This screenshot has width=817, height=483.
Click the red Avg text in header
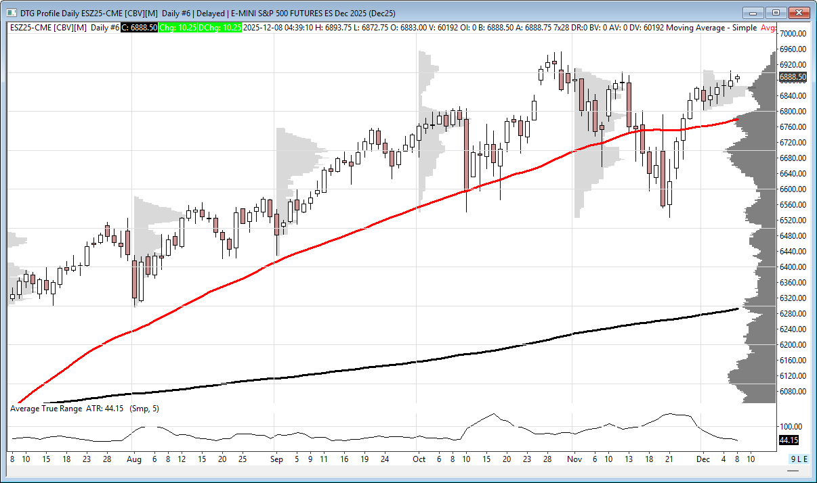coord(768,28)
